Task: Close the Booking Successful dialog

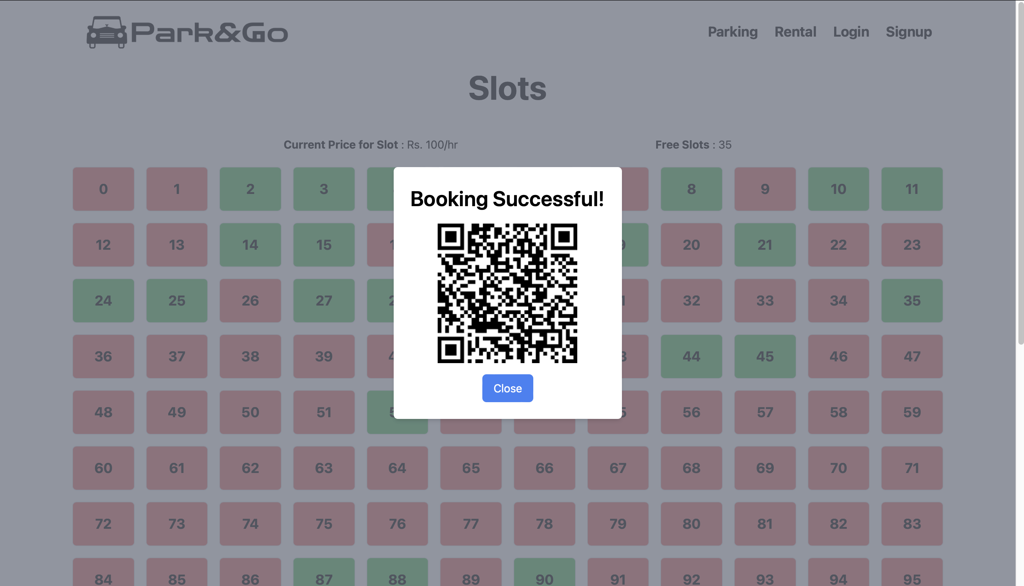Action: [x=507, y=388]
